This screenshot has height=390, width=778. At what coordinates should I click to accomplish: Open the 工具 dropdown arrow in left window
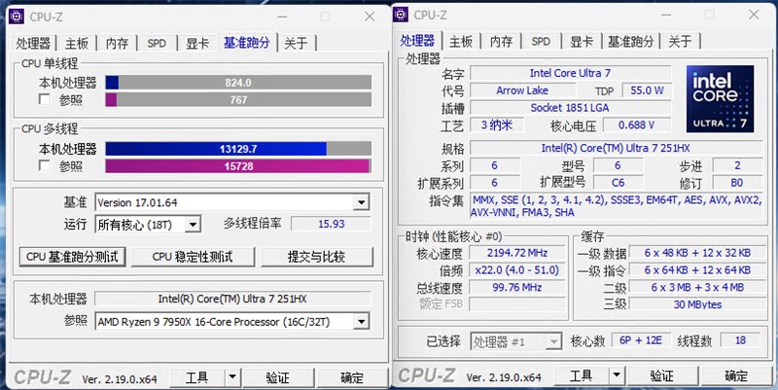(232, 377)
